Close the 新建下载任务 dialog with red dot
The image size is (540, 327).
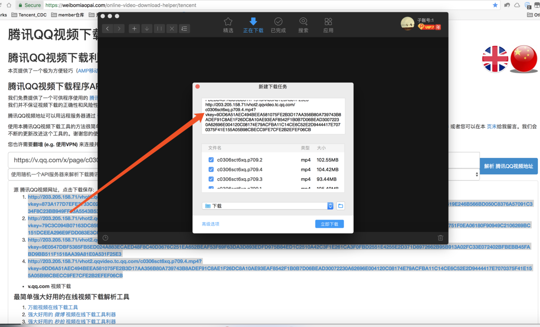(x=198, y=87)
